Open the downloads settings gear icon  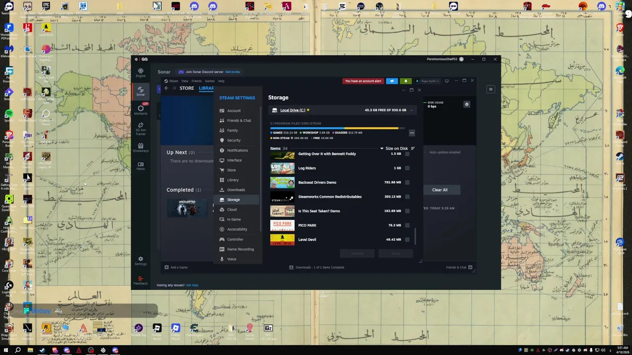[x=467, y=104]
